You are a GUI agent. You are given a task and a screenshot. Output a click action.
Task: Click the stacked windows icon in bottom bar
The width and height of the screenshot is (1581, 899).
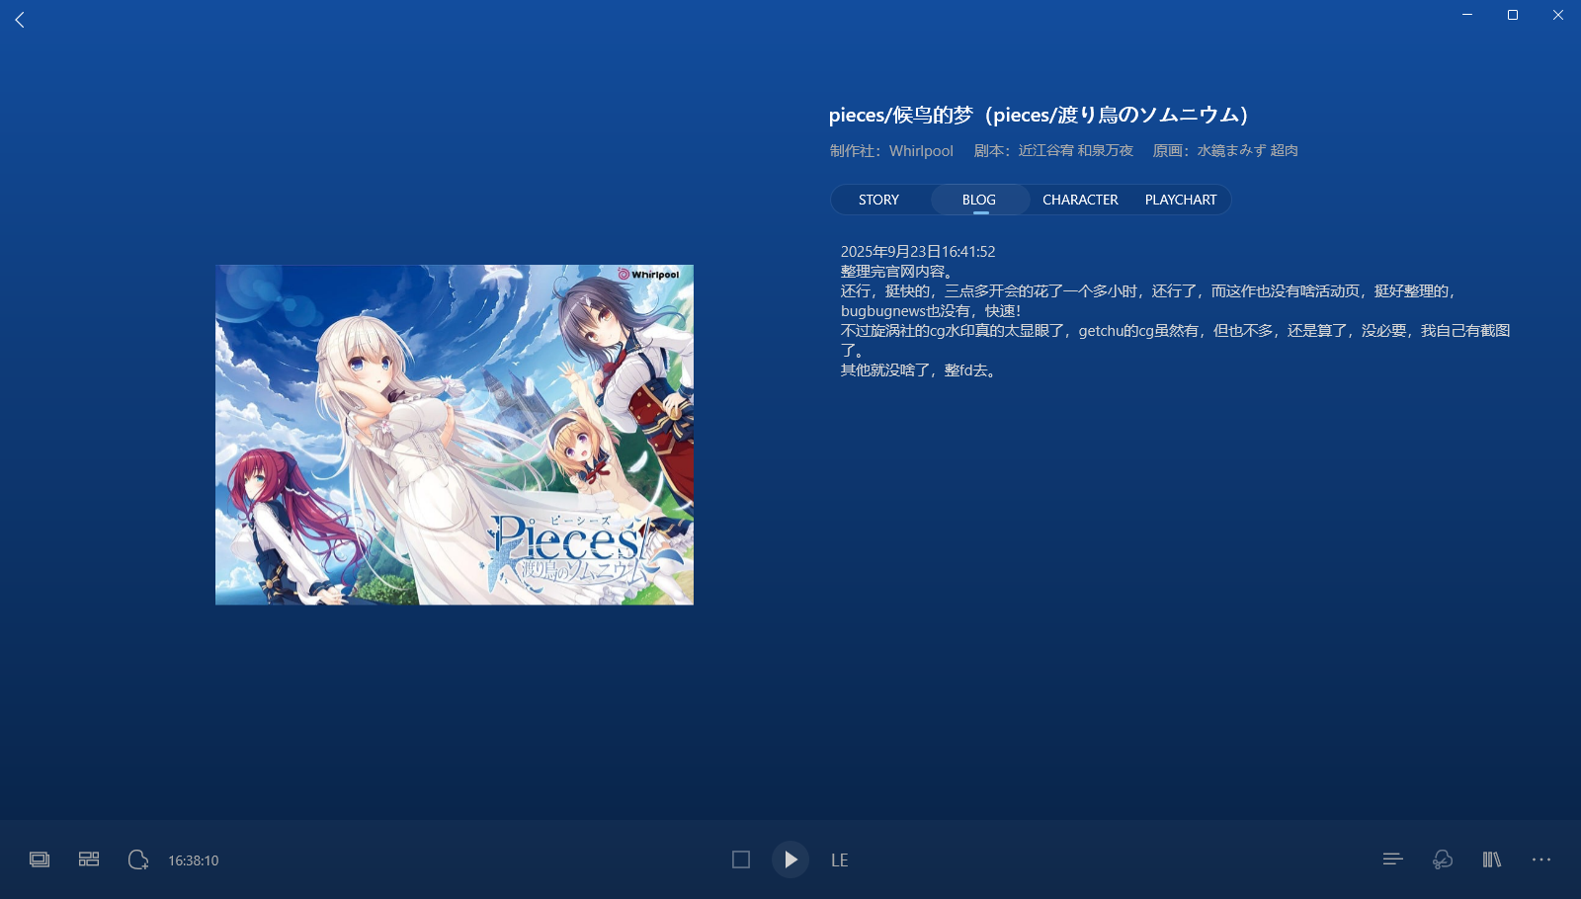40,859
